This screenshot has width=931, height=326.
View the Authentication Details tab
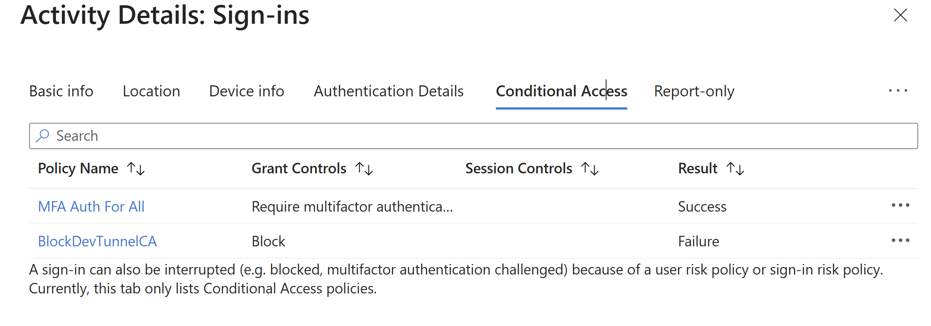[388, 92]
